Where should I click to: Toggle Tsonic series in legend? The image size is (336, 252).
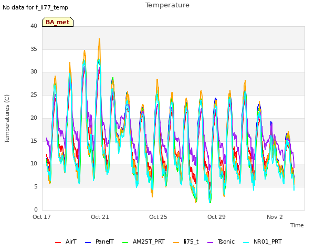[221, 242]
